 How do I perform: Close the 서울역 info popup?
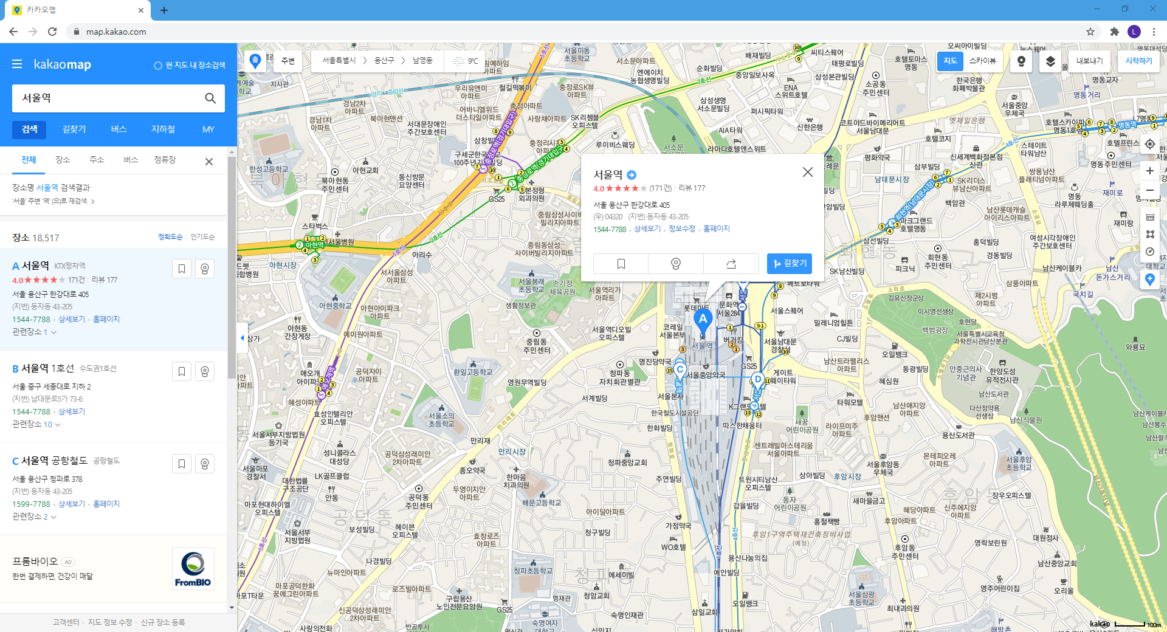[807, 172]
